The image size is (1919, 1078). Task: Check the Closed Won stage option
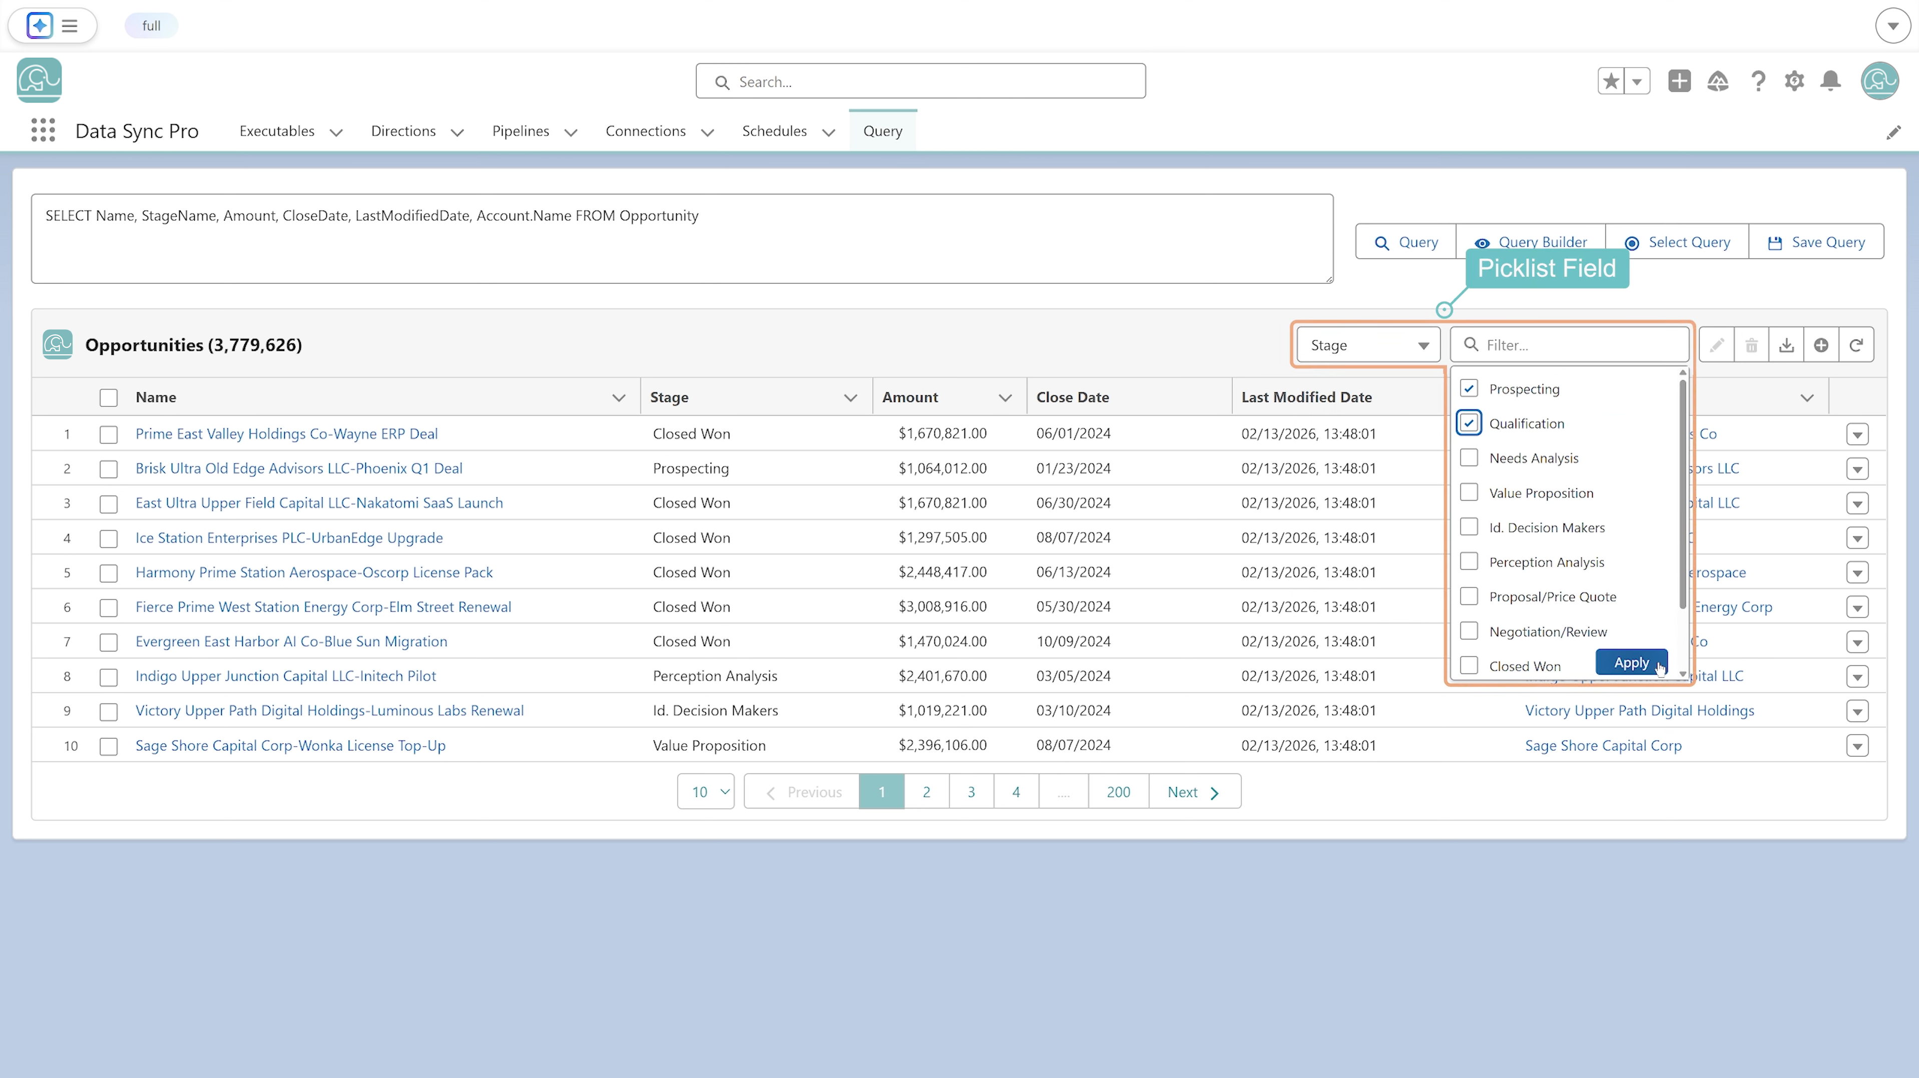pyautogui.click(x=1469, y=665)
